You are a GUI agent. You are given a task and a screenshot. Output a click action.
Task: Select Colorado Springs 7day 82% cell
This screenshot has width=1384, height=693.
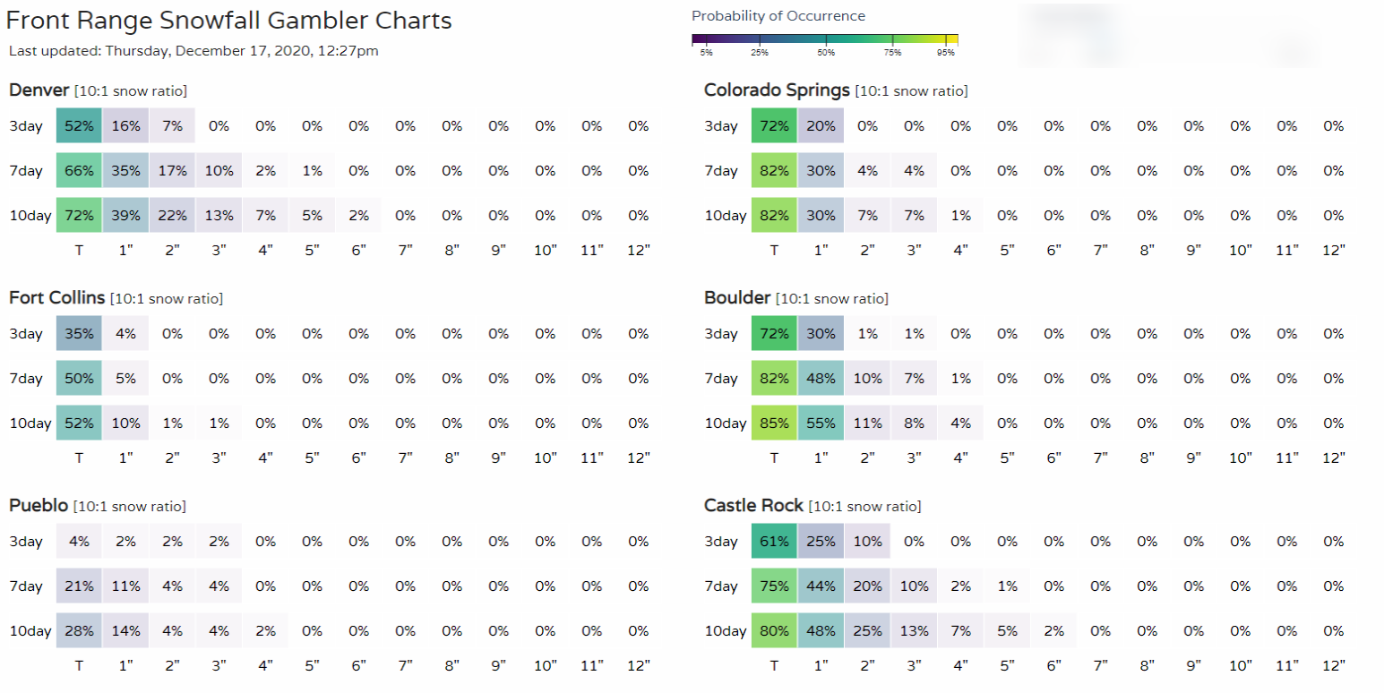(774, 170)
